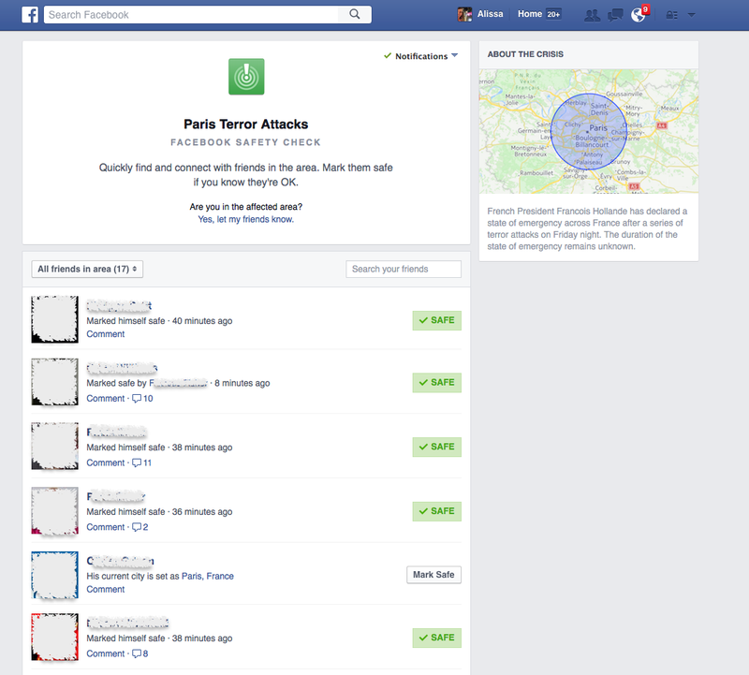
Task: Open the Notifications dropdown on Safety Check card
Action: (x=420, y=56)
